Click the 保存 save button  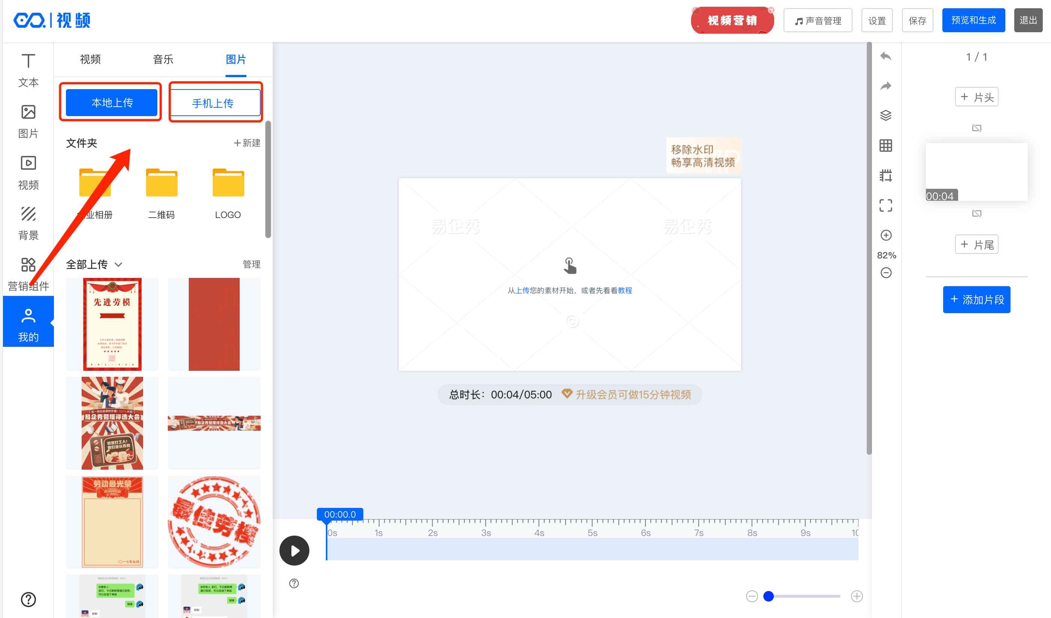tap(917, 21)
